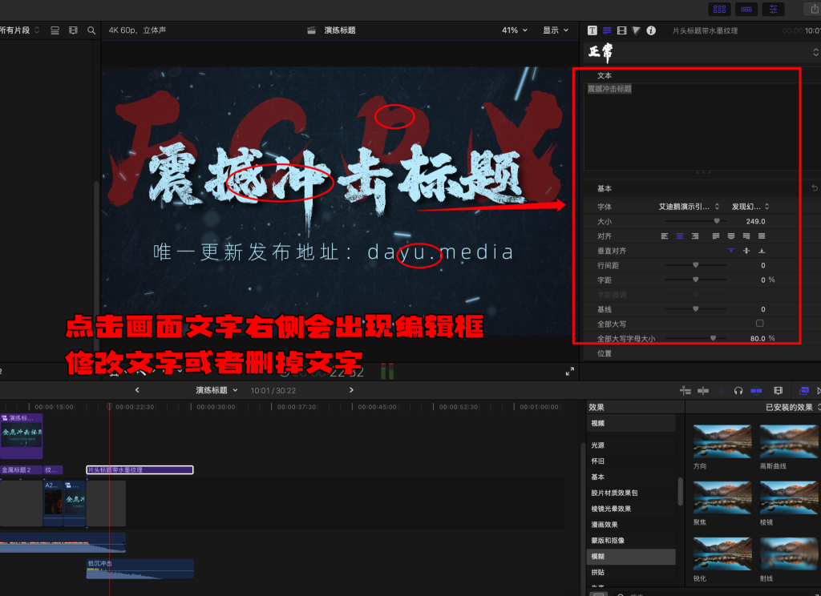Open the Title inspector tab icon
Screen dimensions: 821x596
(x=592, y=30)
